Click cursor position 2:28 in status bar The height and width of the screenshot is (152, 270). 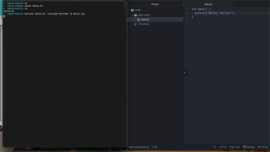click(155, 147)
